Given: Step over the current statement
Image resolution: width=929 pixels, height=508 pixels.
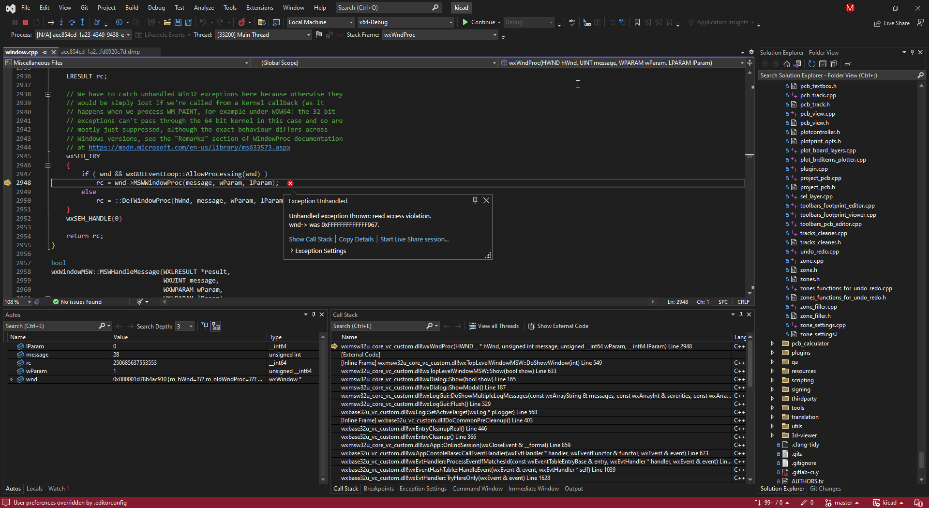Looking at the screenshot, I should (x=72, y=22).
